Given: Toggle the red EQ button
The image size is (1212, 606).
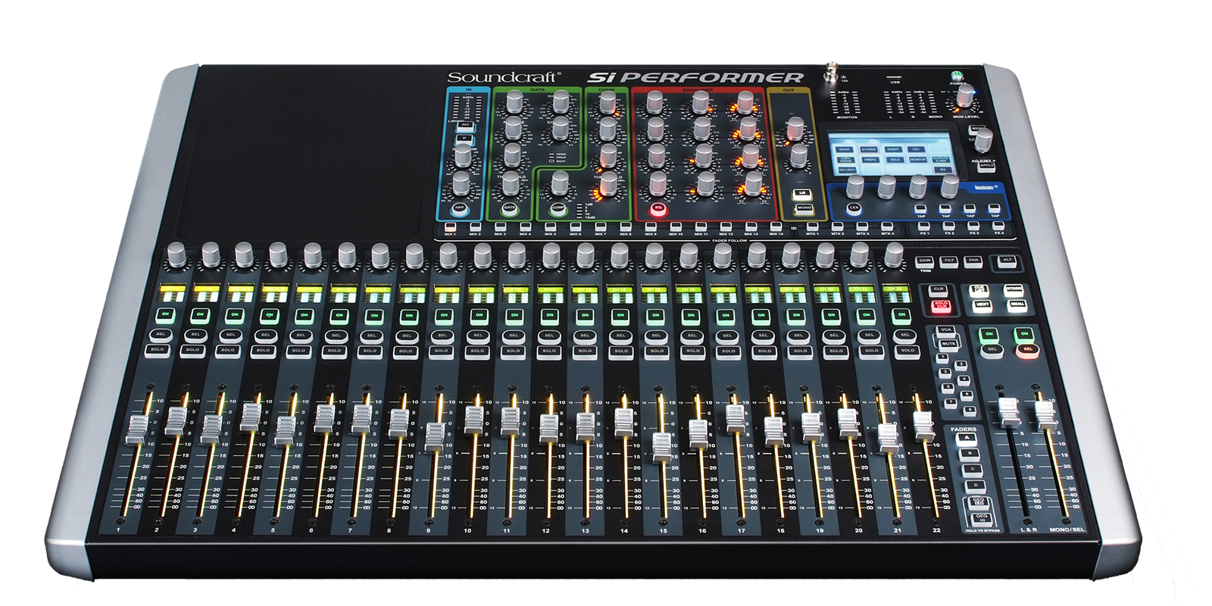Looking at the screenshot, I should [658, 208].
